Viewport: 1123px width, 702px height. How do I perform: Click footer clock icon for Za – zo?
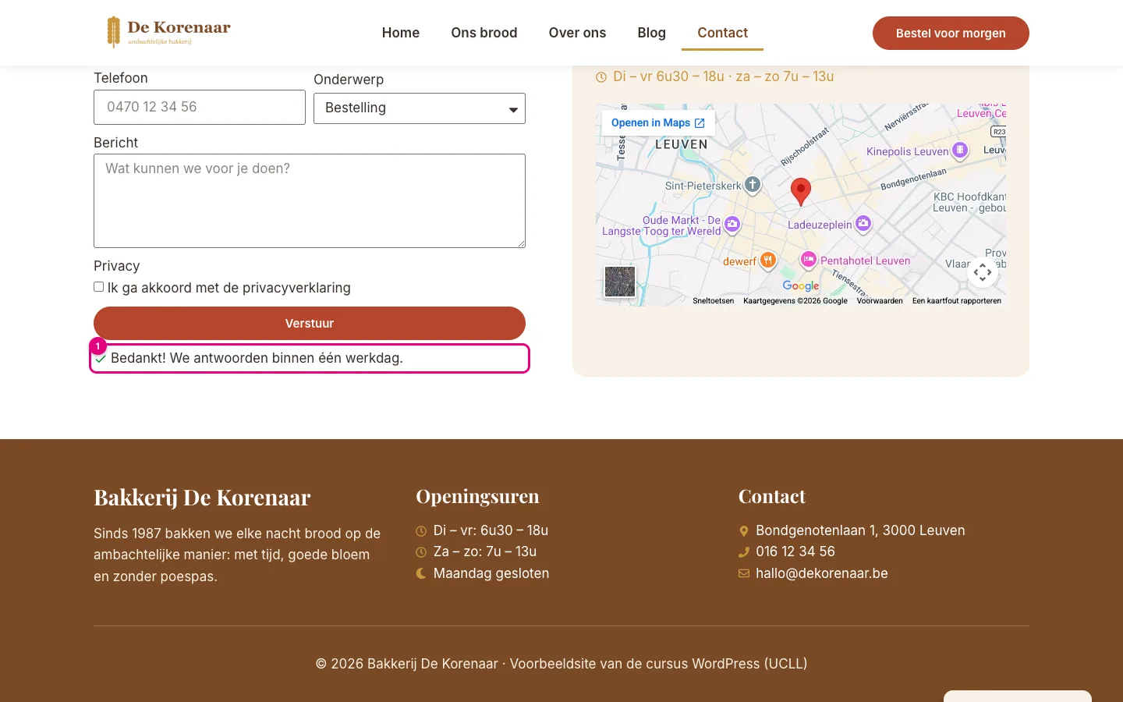click(421, 552)
